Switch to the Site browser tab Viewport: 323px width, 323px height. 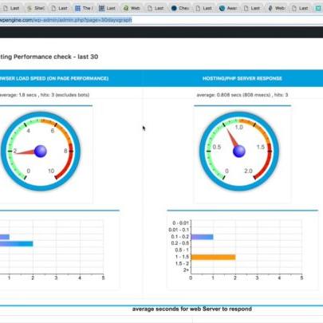(36, 8)
